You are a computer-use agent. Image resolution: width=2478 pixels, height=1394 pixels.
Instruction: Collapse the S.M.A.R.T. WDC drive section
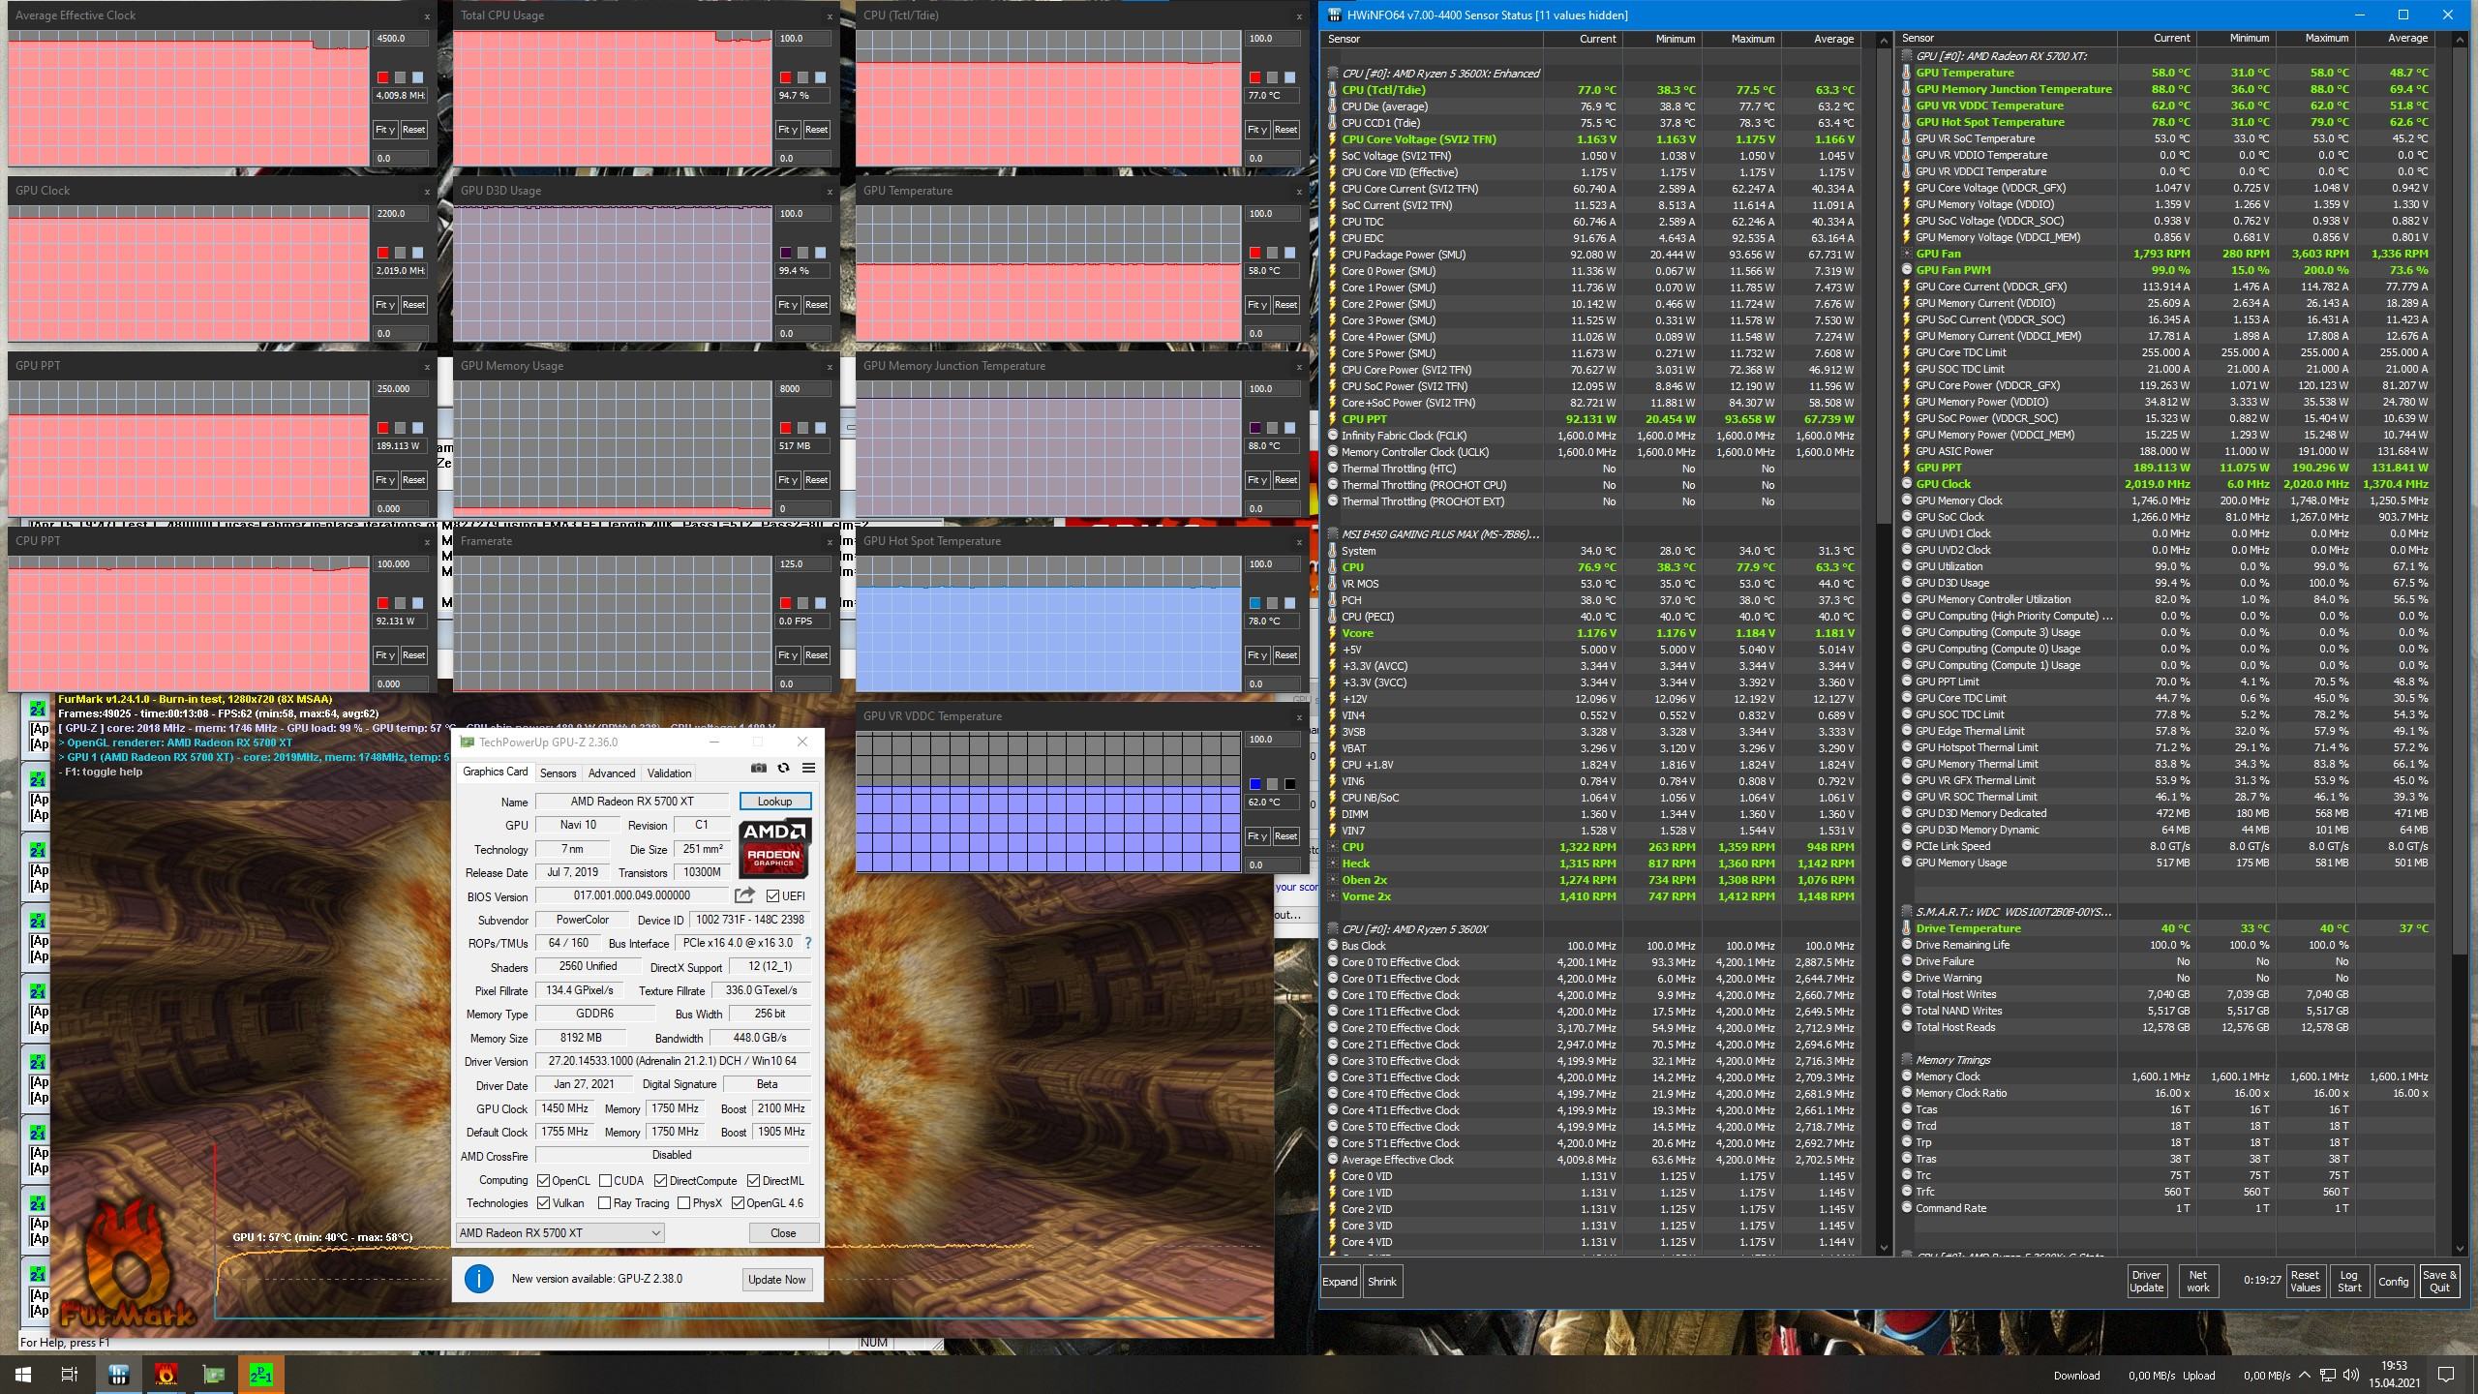click(x=1907, y=912)
